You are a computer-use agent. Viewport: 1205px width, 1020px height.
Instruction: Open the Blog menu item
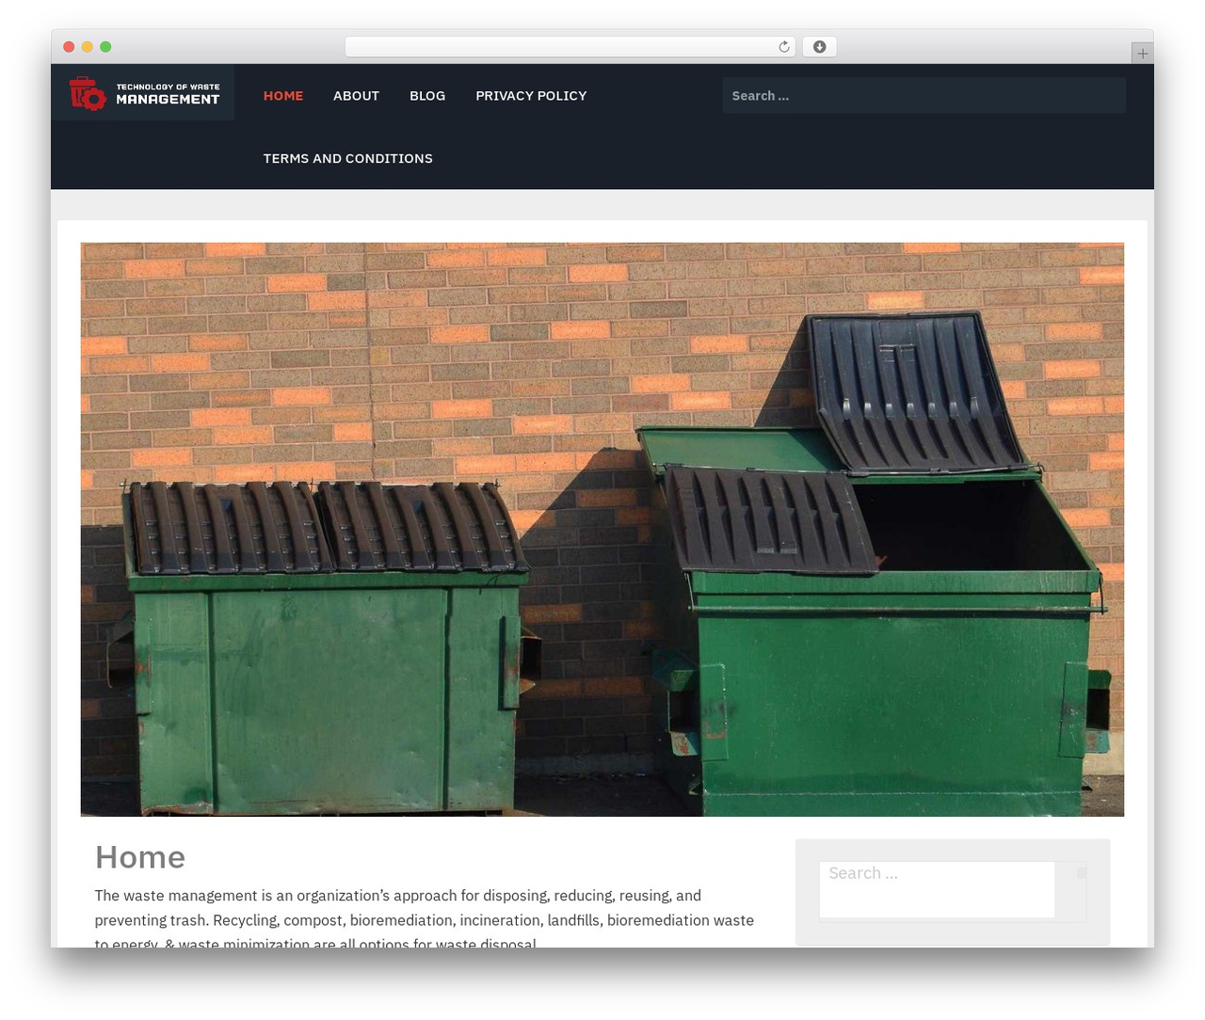(x=427, y=96)
